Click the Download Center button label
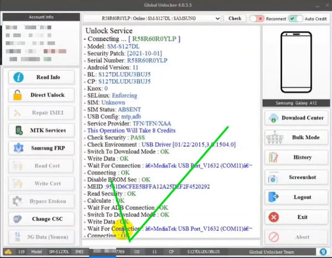 [x=303, y=118]
